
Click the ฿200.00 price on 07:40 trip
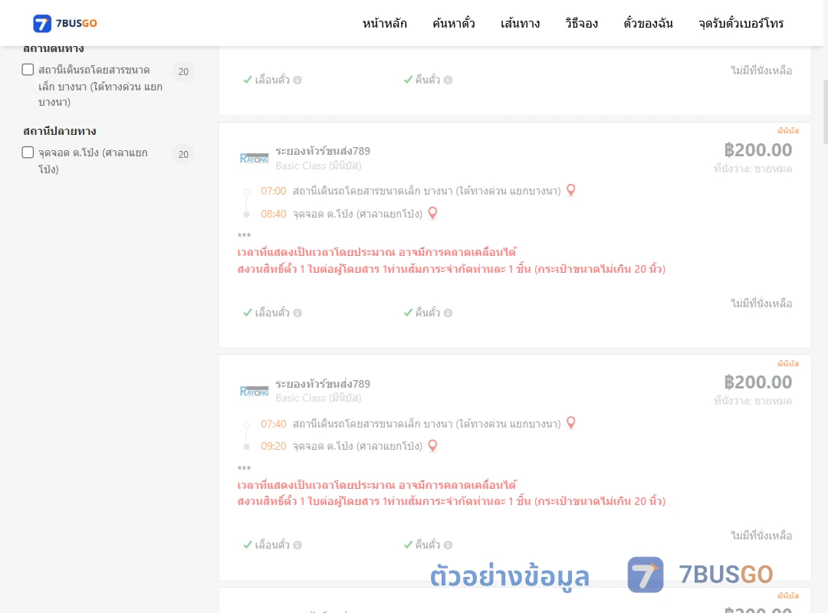pyautogui.click(x=757, y=382)
